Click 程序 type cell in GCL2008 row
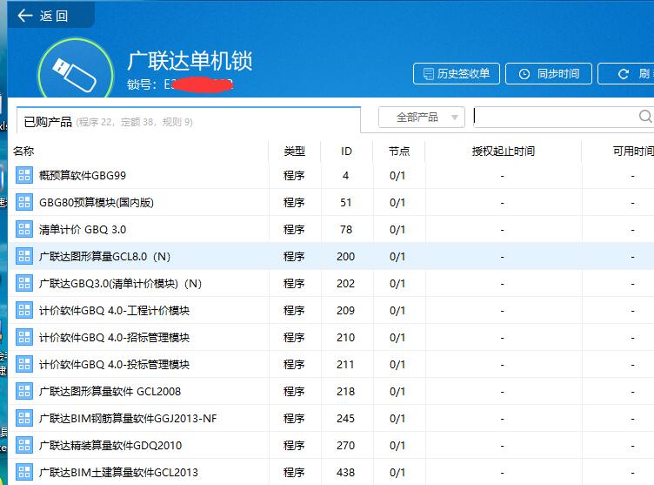654x485 pixels. (x=294, y=392)
